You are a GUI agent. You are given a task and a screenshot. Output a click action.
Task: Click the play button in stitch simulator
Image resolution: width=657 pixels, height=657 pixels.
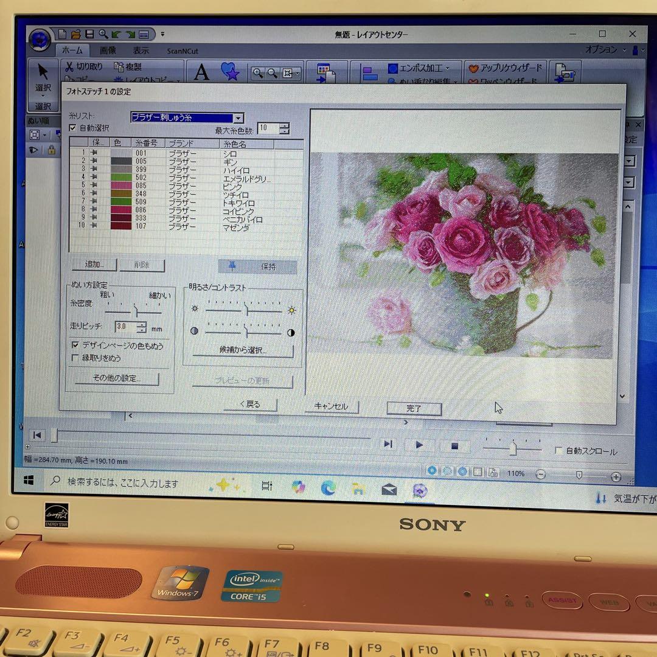point(419,445)
